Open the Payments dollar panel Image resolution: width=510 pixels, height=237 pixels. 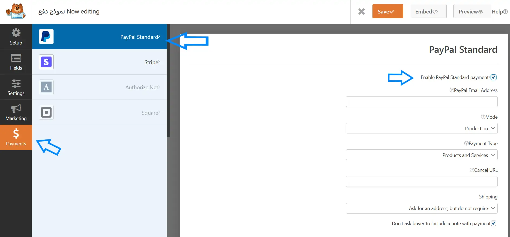pos(16,138)
